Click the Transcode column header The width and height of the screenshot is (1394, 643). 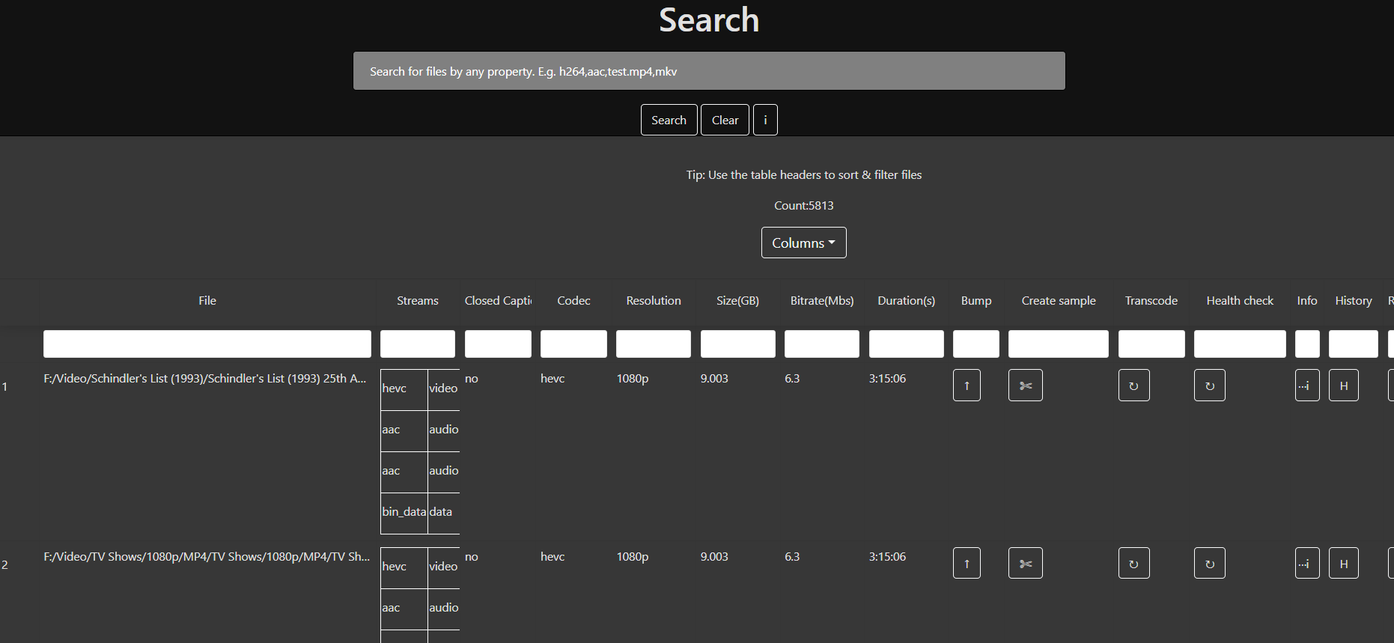(1151, 300)
